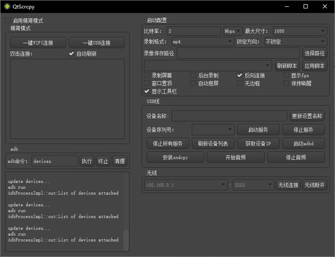Enable the 启用精简模式 checkbox
Viewport: 335px width, 257px height.
tap(8, 21)
